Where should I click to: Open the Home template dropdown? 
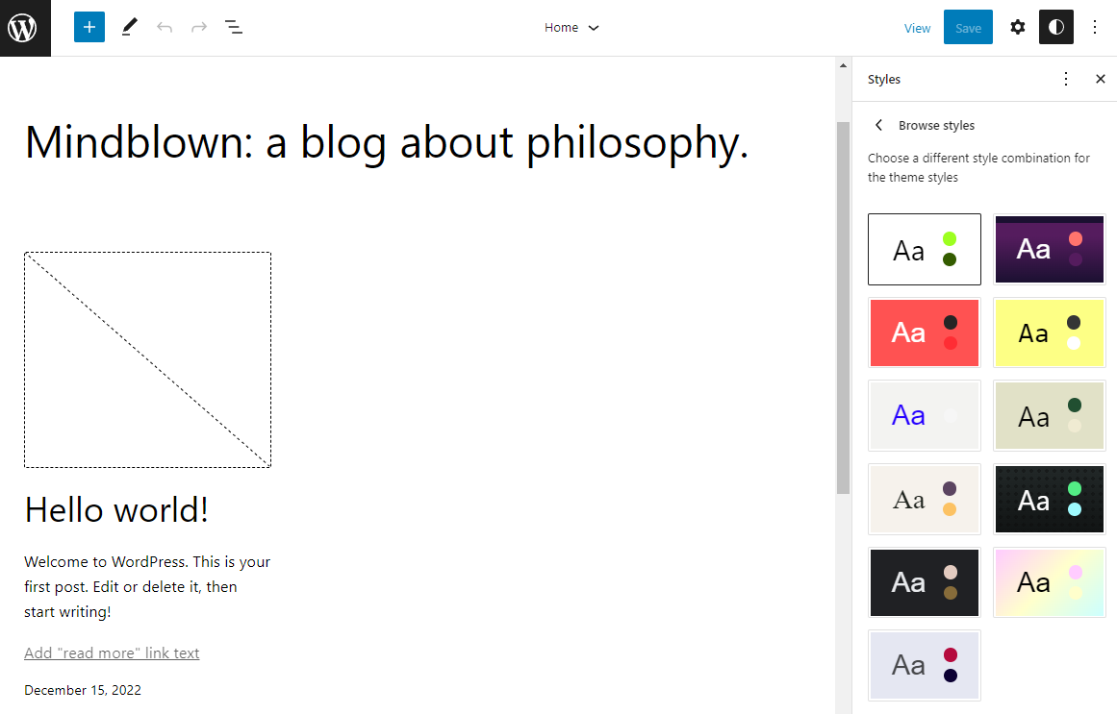(x=571, y=27)
